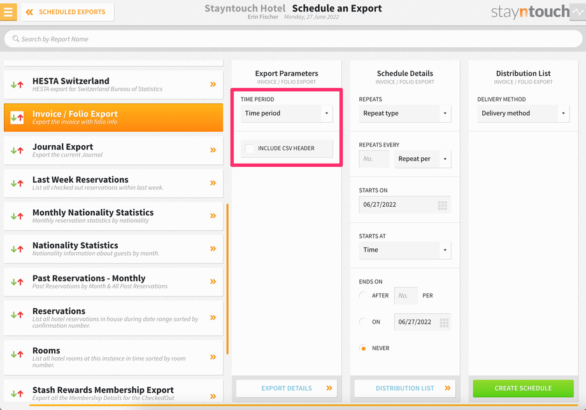
Task: Click Nationality Statistics arrows icon
Action: pyautogui.click(x=17, y=249)
